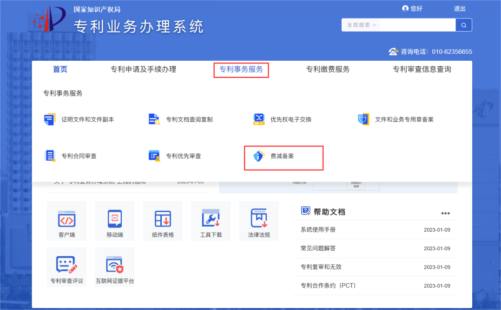The image size is (501, 310).
Task: Open the 工具下载 tools download icon
Action: pyautogui.click(x=211, y=220)
